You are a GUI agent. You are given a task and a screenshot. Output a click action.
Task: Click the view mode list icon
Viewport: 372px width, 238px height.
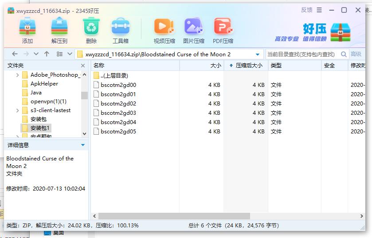click(59, 54)
